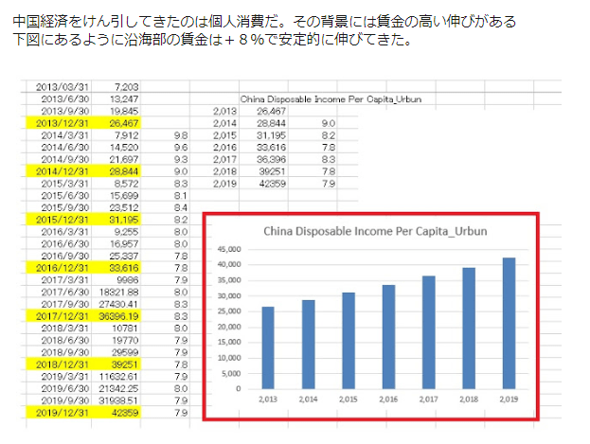Screen dimensions: 590x444
Task: Click the 2,013 bar in the chart
Action: tap(268, 347)
